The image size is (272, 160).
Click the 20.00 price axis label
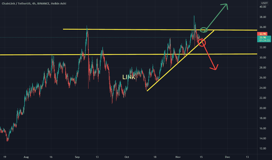(263, 108)
